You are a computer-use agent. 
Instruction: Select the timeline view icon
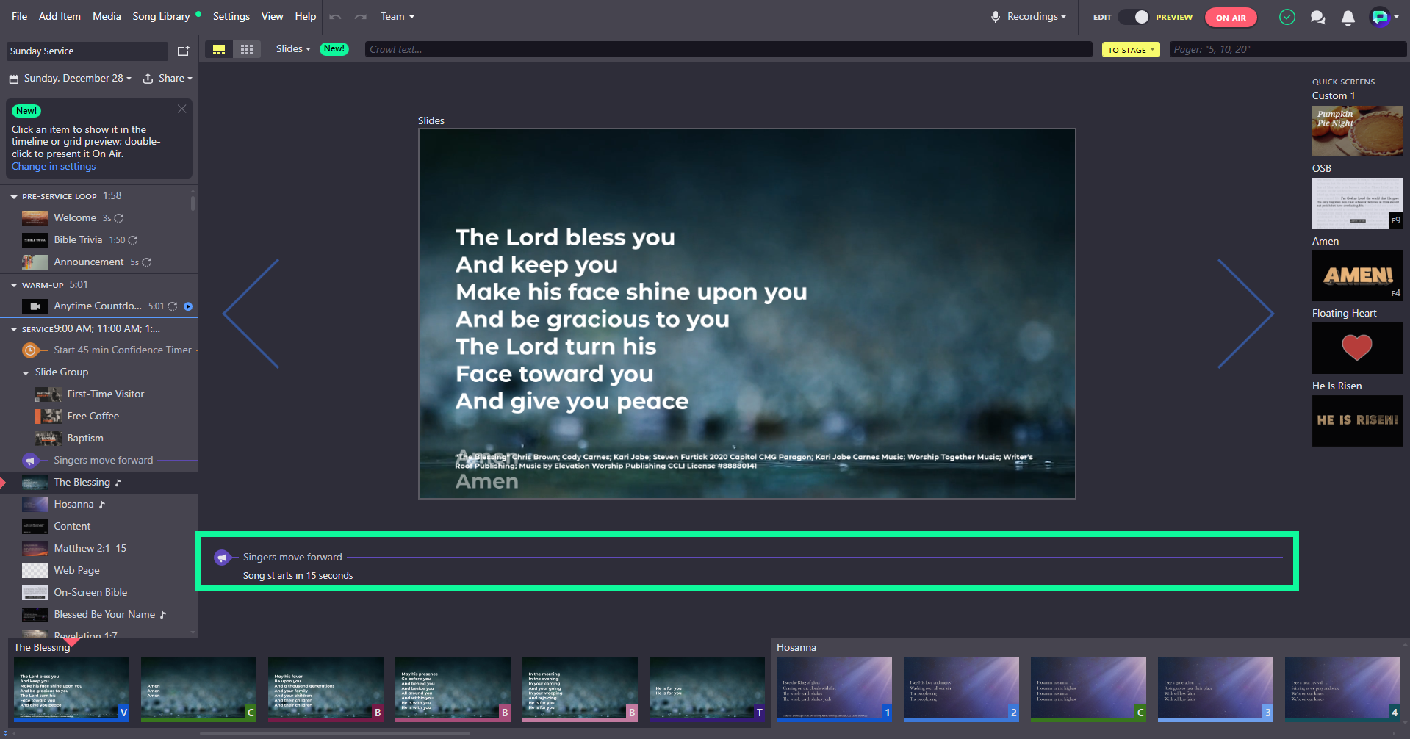coord(219,49)
